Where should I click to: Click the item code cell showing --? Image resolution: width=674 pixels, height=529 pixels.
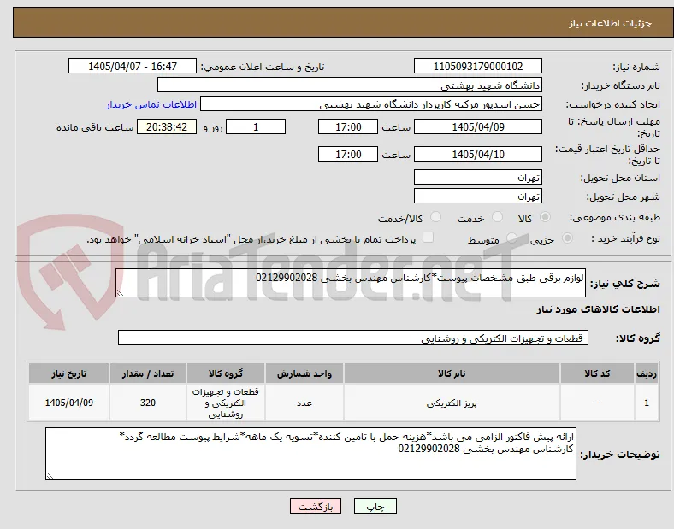(597, 403)
